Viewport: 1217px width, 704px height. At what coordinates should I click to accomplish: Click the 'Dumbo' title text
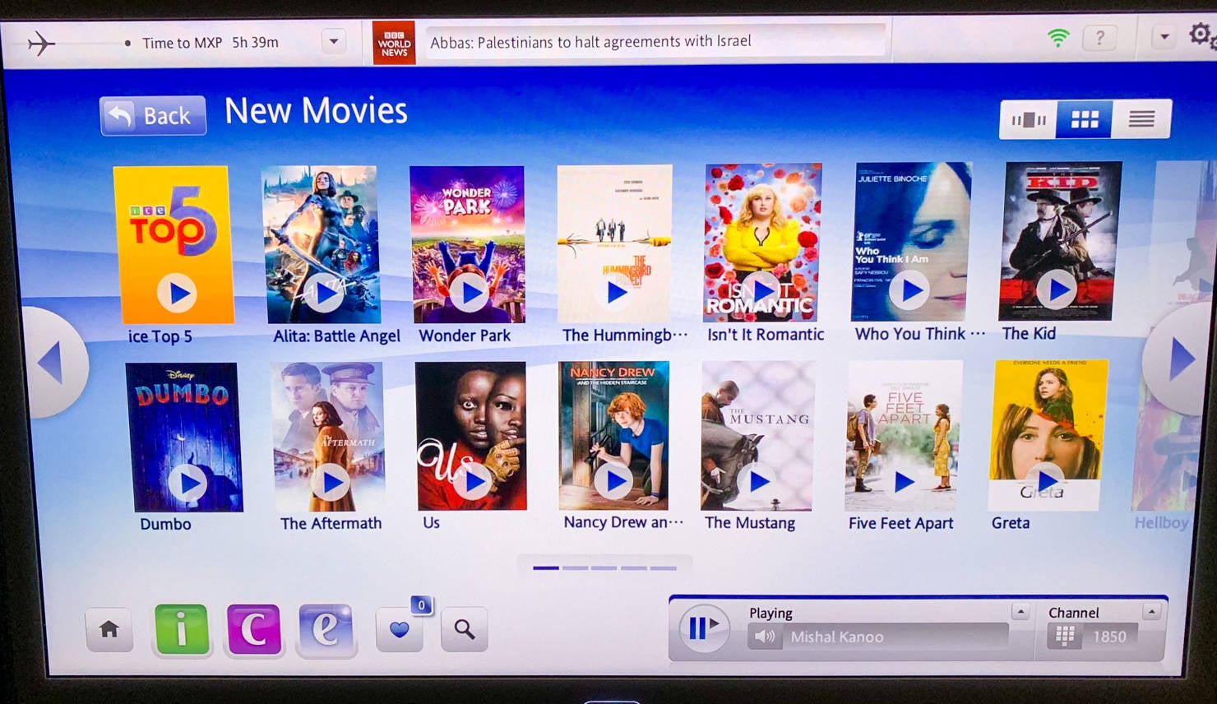(165, 524)
